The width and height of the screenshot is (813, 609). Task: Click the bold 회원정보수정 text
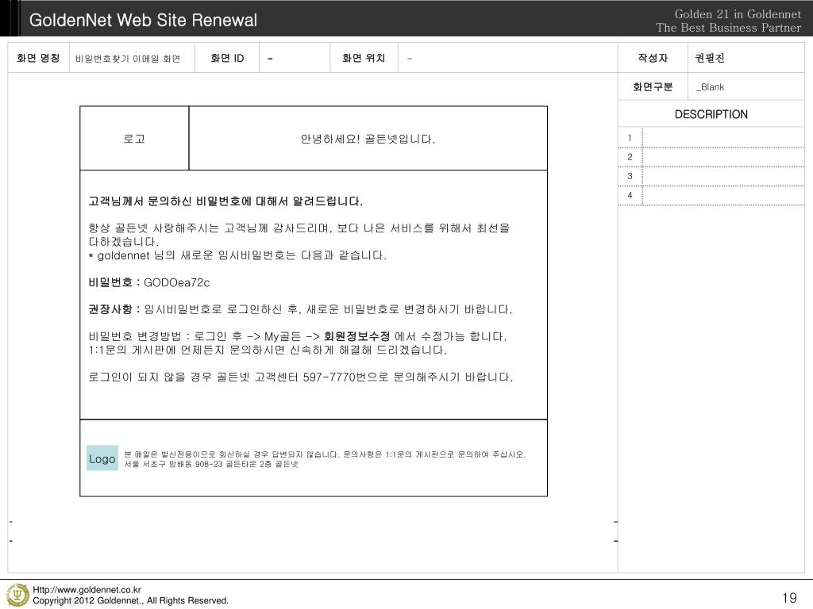(356, 336)
